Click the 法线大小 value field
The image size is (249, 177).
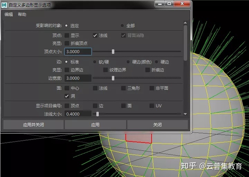(x=78, y=114)
